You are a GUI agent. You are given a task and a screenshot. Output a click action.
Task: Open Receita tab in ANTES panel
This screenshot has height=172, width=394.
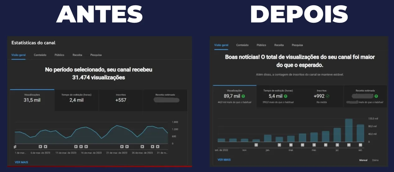(77, 55)
